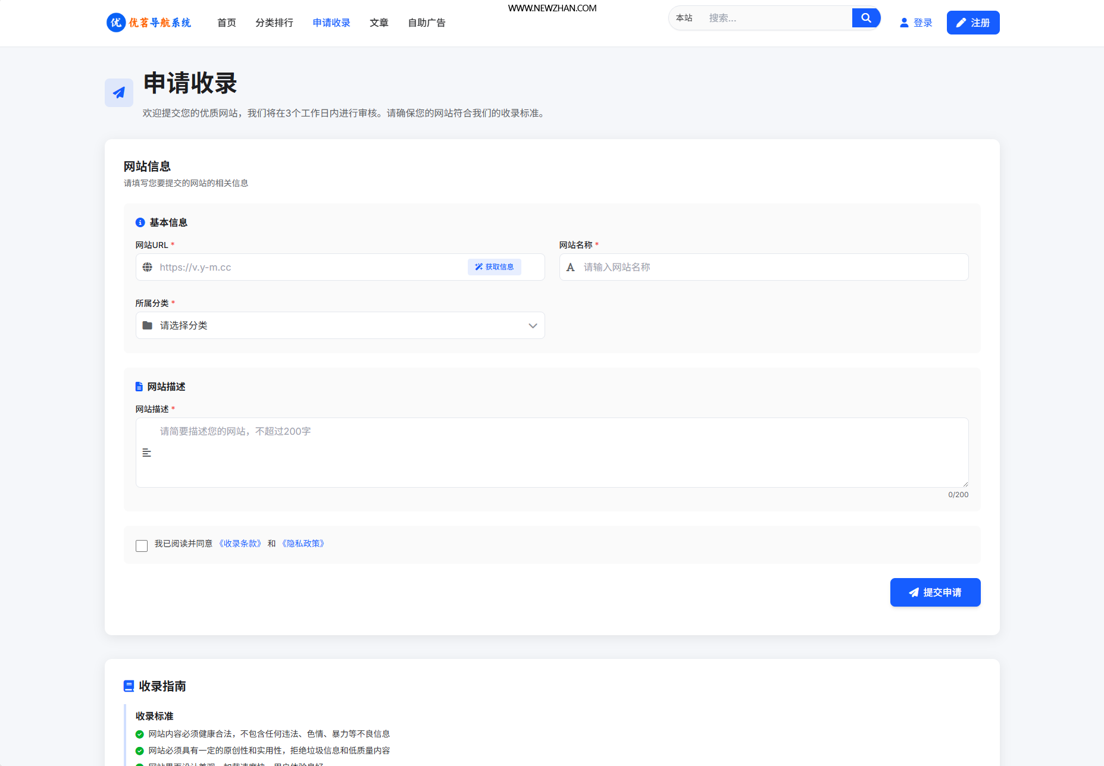Click the info icon next to 基本信息
Viewport: 1104px width, 766px height.
(x=140, y=222)
